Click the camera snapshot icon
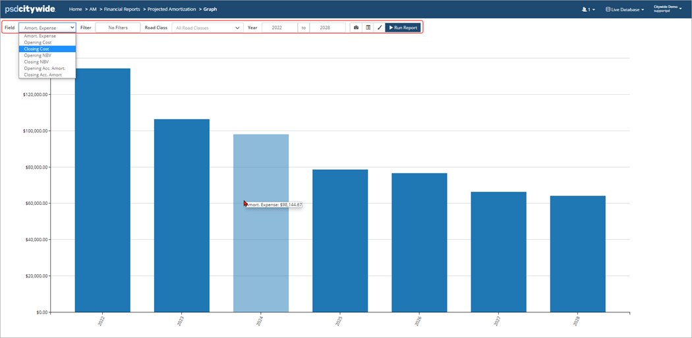 click(x=356, y=28)
